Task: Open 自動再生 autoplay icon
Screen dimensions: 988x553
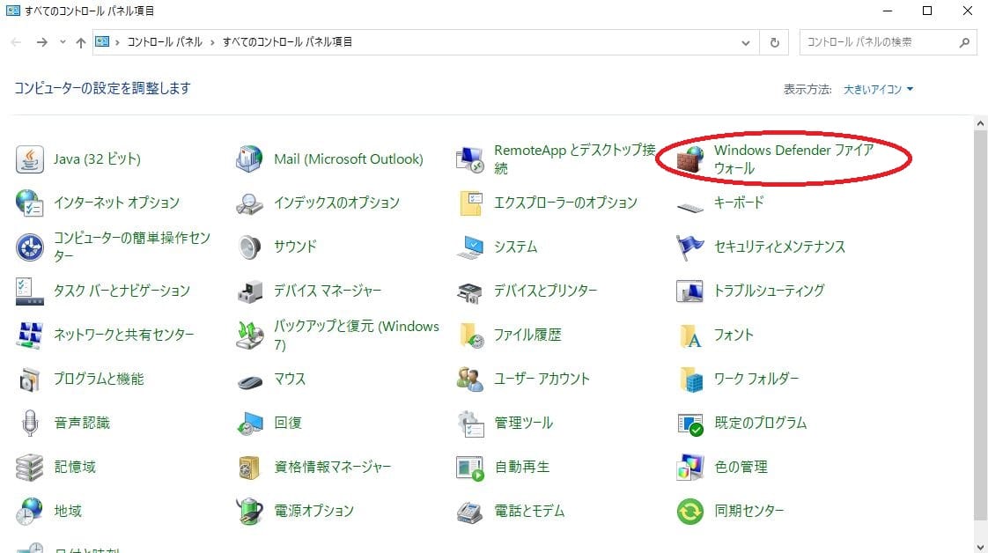Action: [x=469, y=468]
